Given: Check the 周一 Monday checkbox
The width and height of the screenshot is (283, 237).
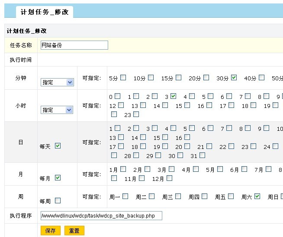Looking at the screenshot, I should click(125, 196).
